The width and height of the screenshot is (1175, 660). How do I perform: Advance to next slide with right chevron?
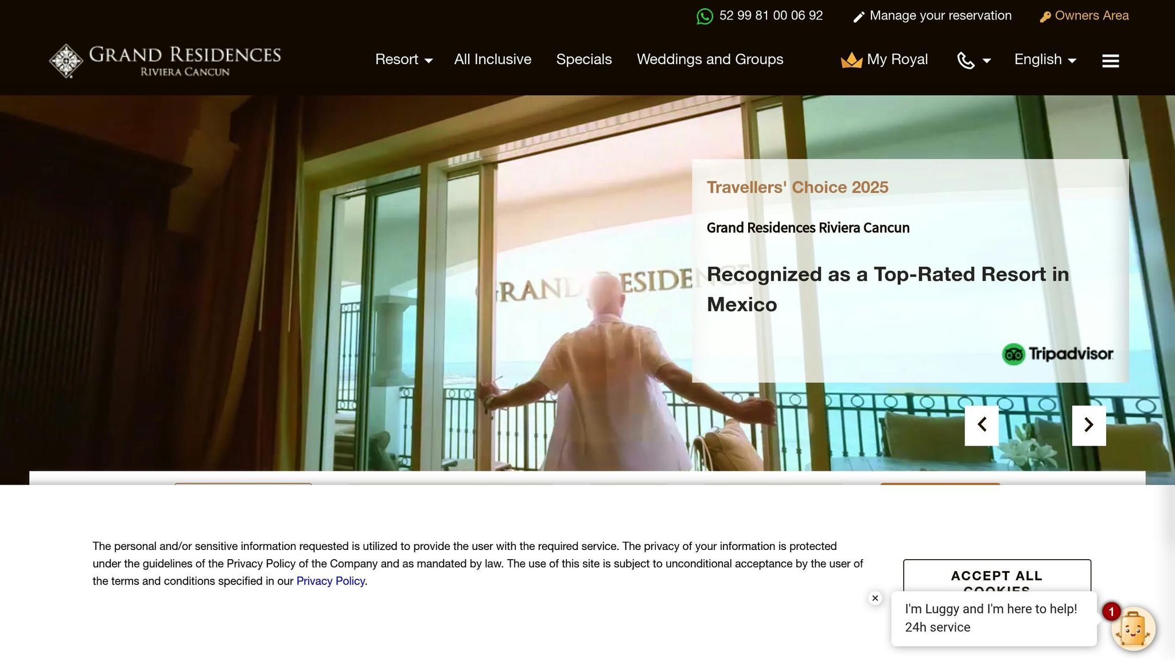[1089, 425]
